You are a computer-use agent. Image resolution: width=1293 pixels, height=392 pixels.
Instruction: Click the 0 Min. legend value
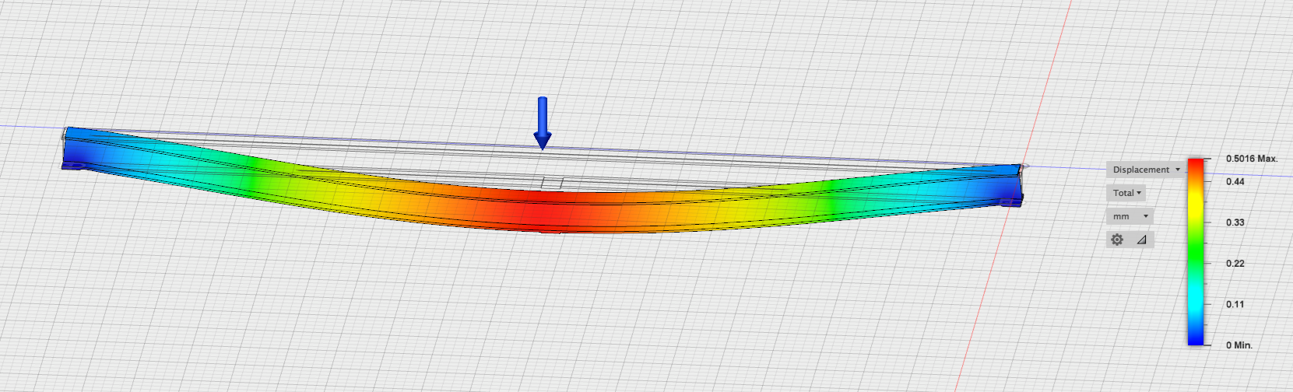[x=1239, y=345]
